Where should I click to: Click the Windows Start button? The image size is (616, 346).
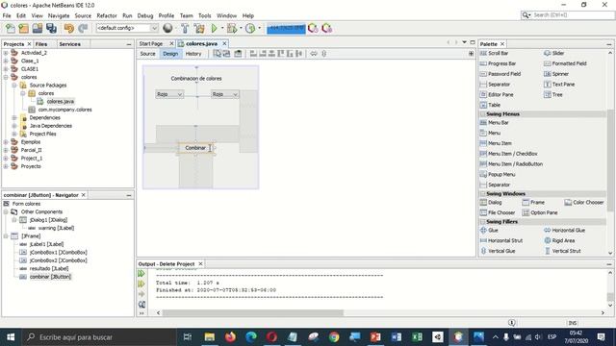[11, 337]
